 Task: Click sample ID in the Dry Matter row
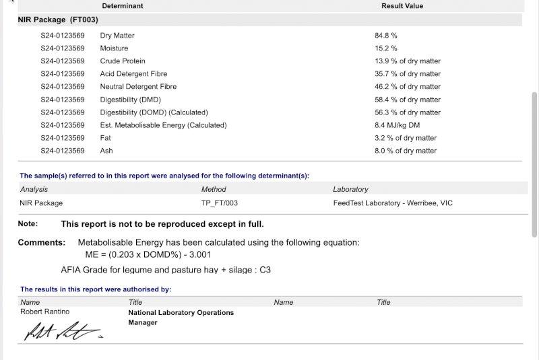click(63, 36)
